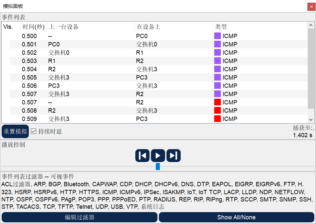Image resolution: width=316 pixels, height=224 pixels.
Task: Click the event list scroll up arrow
Action: [x=311, y=25]
